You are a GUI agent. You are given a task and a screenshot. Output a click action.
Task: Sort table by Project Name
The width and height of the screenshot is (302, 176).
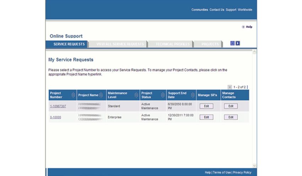101,95
